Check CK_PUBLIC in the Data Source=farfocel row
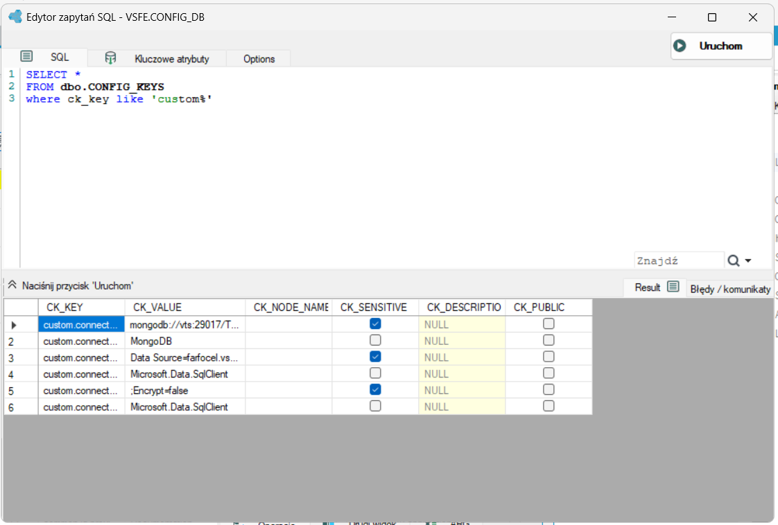Viewport: 778px width, 525px height. 548,357
